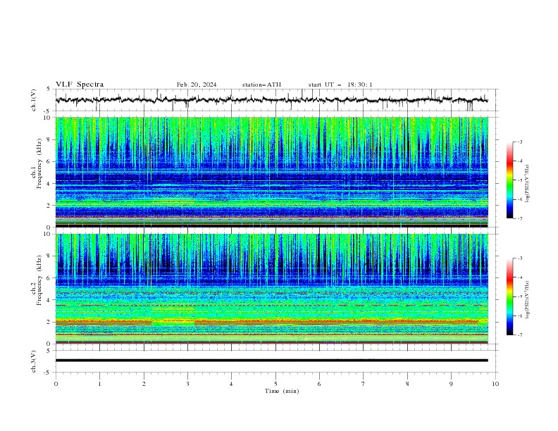Click the "3" tick on the time axis
The image size is (558, 431).
coord(187,384)
